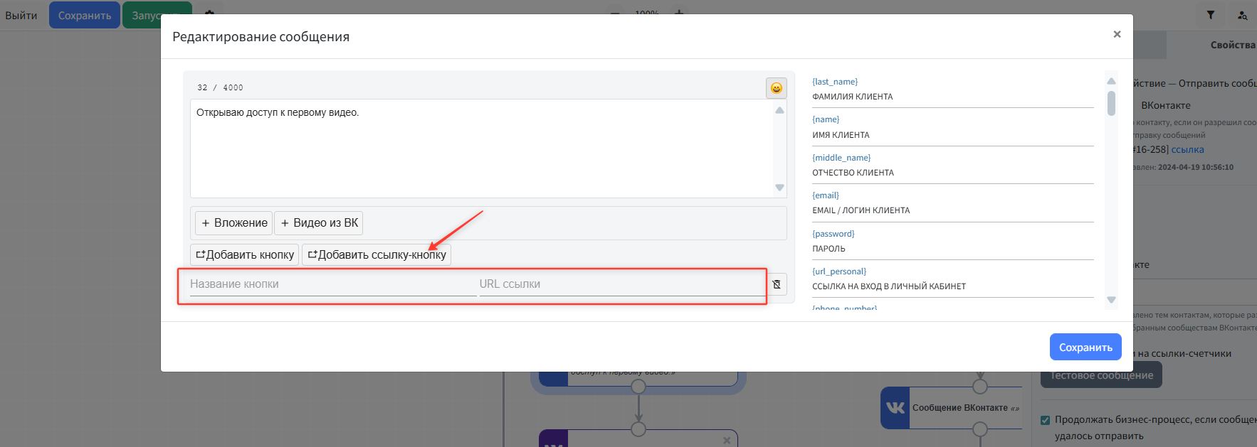The height and width of the screenshot is (447, 1257).
Task: Click the user search icon
Action: [1243, 15]
